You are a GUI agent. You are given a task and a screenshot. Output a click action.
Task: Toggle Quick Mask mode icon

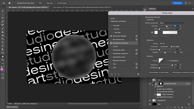3,74
